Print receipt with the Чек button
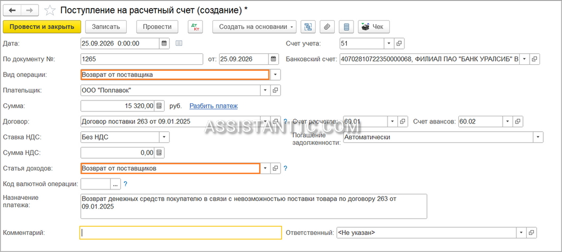 [374, 27]
